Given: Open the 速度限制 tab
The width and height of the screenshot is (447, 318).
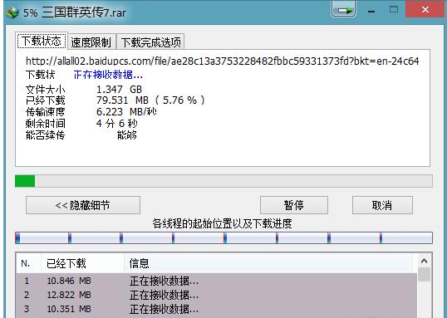Looking at the screenshot, I should [x=91, y=42].
